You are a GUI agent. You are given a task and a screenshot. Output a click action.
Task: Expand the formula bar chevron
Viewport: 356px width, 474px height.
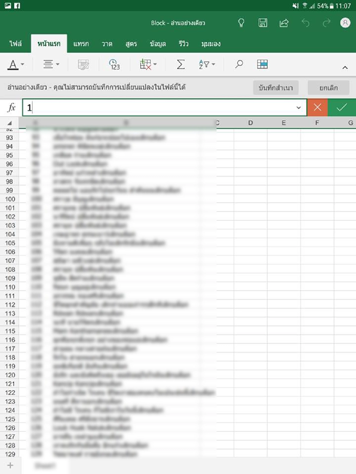298,108
